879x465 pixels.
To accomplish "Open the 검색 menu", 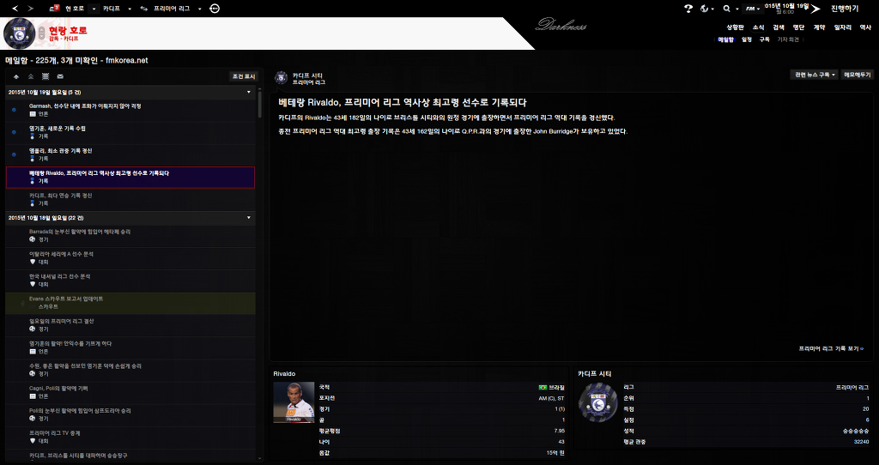I will coord(779,27).
